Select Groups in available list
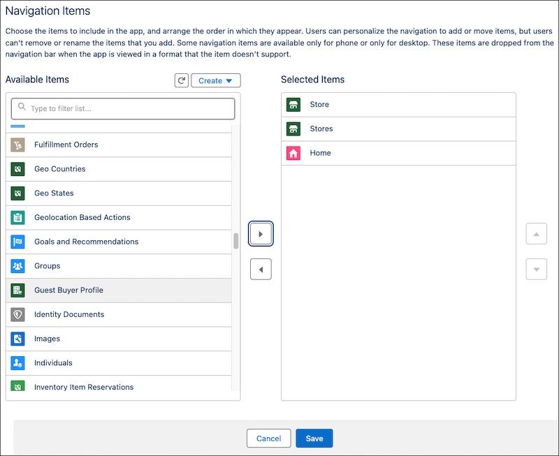This screenshot has height=456, width=559. (119, 266)
